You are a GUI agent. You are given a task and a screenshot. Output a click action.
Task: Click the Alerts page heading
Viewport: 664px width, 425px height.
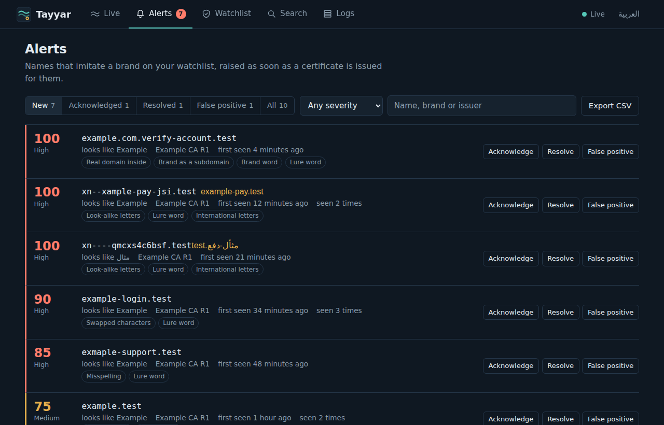pyautogui.click(x=46, y=49)
